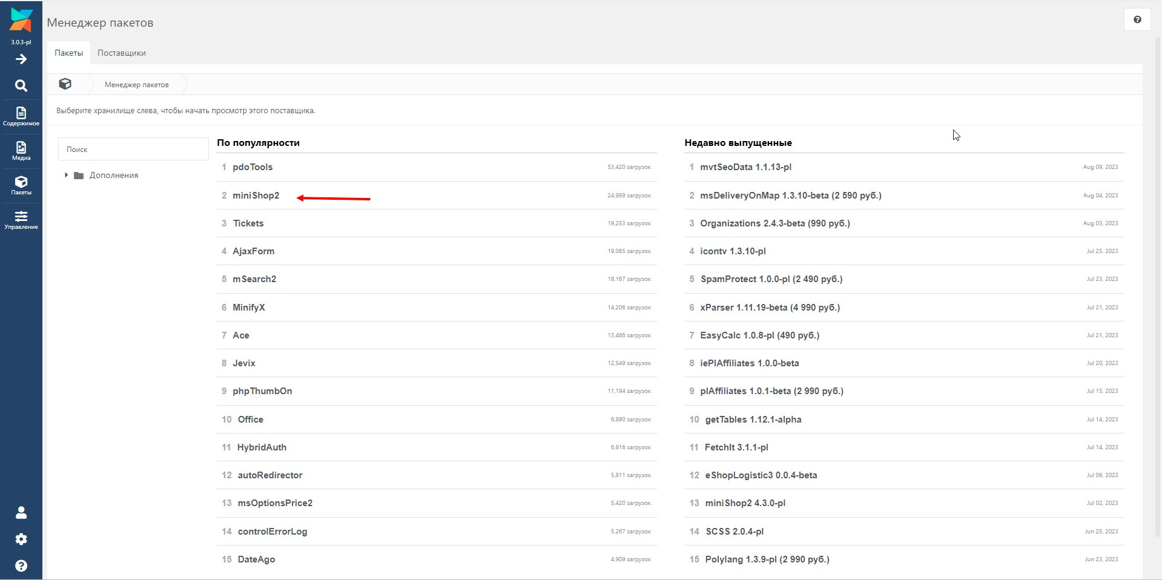Open the controlErrorLog package
Viewport: 1162px width, 580px height.
click(272, 532)
